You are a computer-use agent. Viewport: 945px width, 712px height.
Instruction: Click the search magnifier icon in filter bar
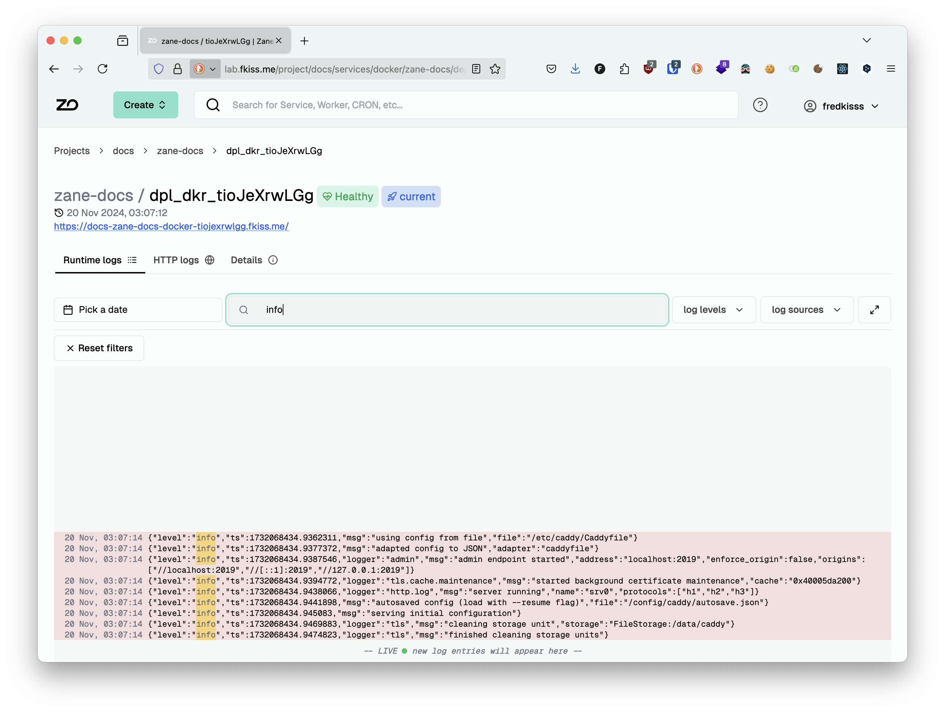click(244, 309)
